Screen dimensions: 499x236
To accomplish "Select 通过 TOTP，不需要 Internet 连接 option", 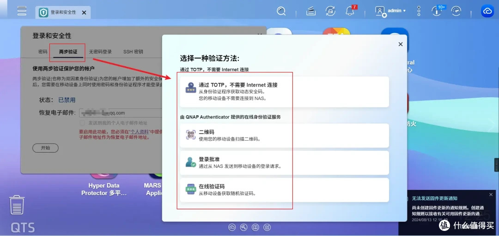I will click(284, 92).
